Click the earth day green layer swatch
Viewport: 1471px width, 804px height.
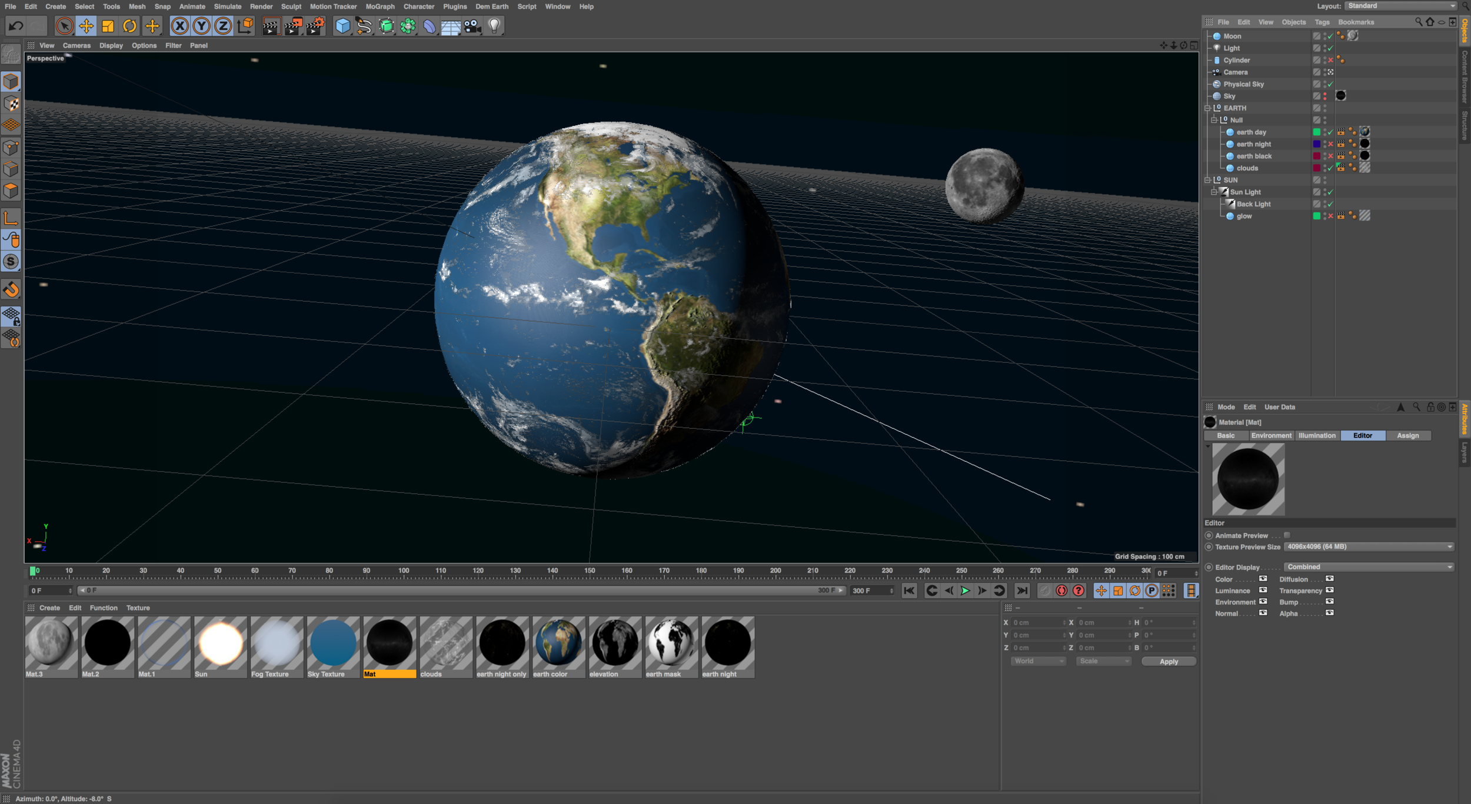(1316, 132)
